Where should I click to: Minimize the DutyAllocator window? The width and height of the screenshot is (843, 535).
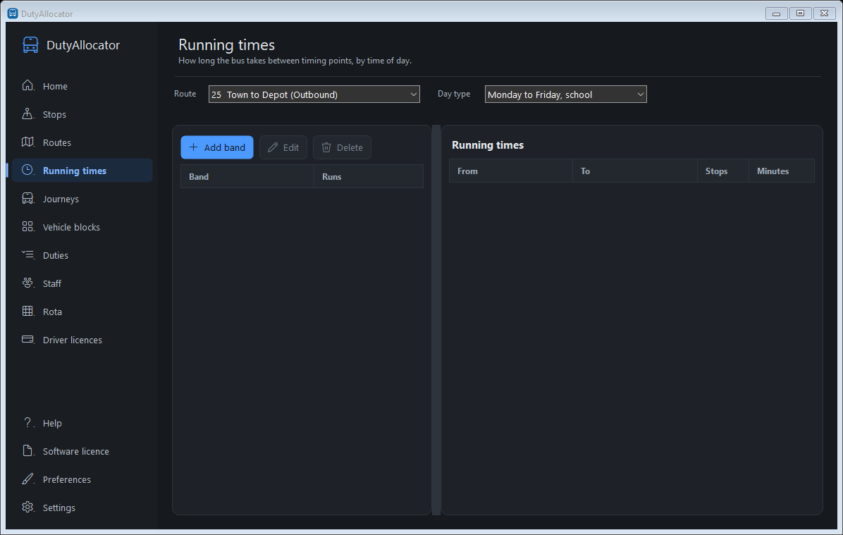[776, 13]
